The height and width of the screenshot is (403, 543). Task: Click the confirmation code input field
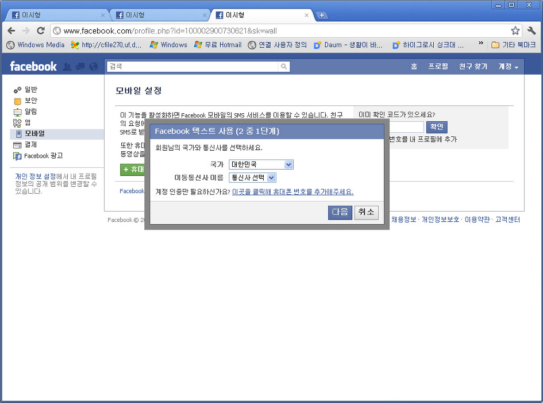click(x=406, y=127)
